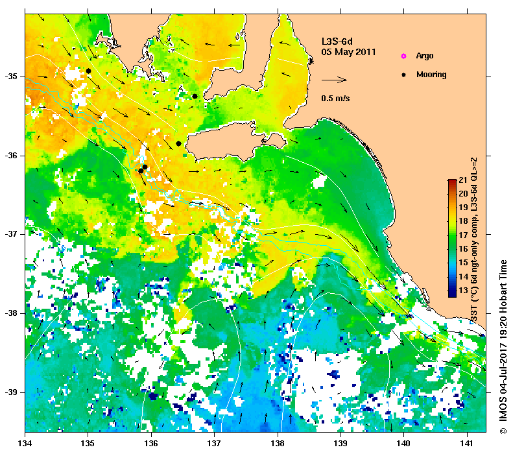Viewport: 513px width, 454px height.
Task: Click the 'Argo' legend label
Action: 425,56
